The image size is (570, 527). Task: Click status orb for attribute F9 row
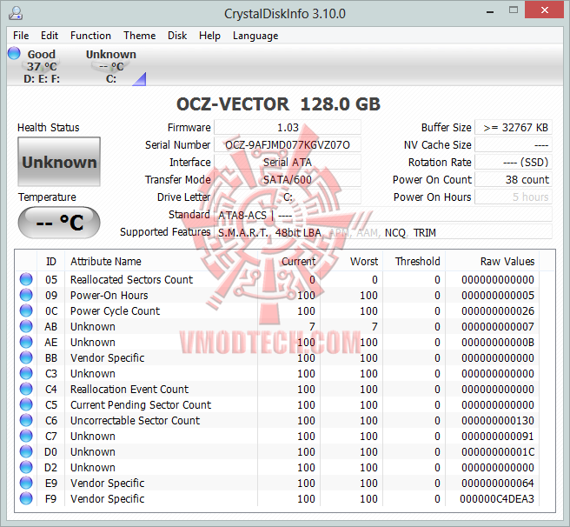(26, 498)
